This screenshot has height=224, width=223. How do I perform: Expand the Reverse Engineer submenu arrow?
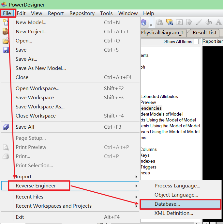(136, 186)
